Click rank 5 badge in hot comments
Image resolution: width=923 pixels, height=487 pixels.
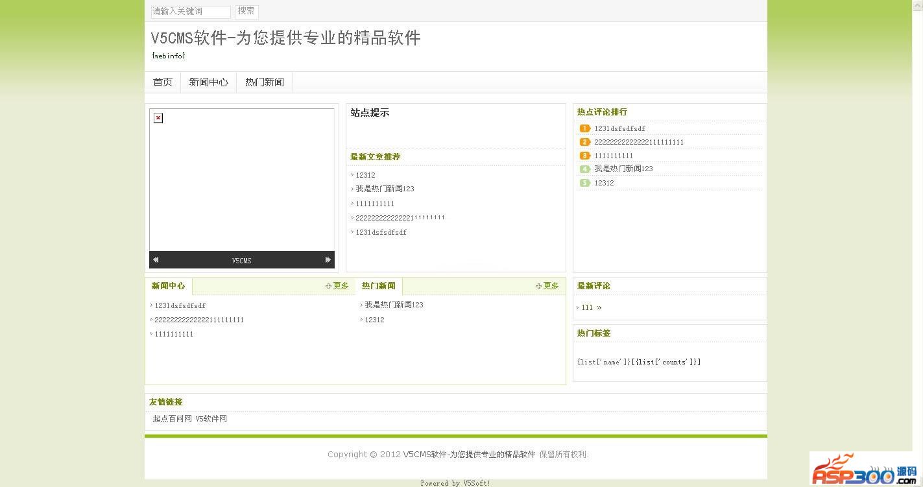[x=584, y=183]
